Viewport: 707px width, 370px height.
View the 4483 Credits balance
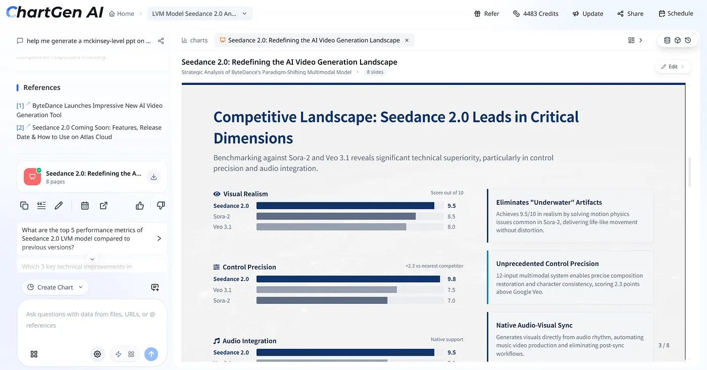tap(536, 14)
